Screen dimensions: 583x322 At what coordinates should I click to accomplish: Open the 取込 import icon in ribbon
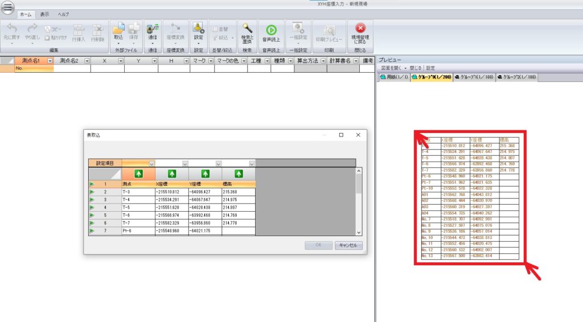click(118, 29)
